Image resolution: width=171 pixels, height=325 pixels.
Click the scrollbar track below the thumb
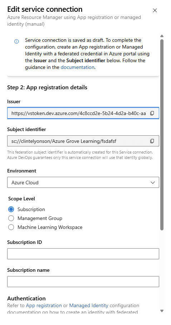[x=162, y=269]
